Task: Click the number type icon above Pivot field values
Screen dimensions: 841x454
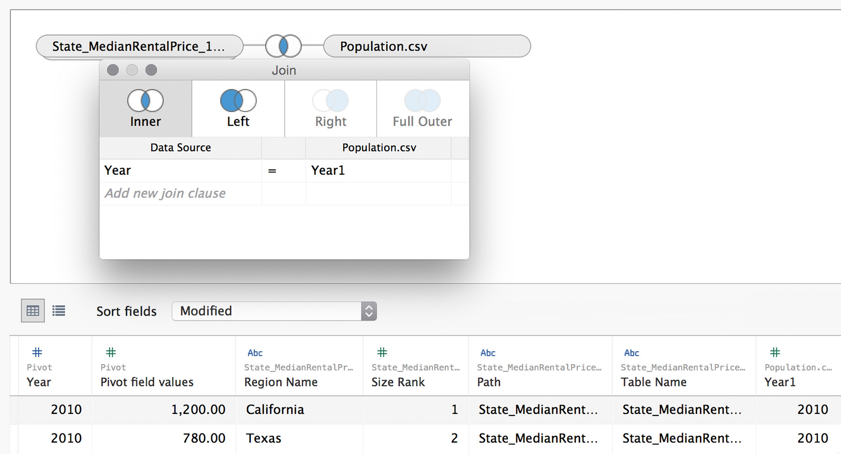Action: tap(111, 352)
